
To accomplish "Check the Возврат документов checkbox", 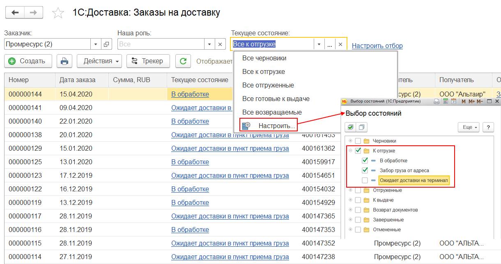I will click(358, 210).
